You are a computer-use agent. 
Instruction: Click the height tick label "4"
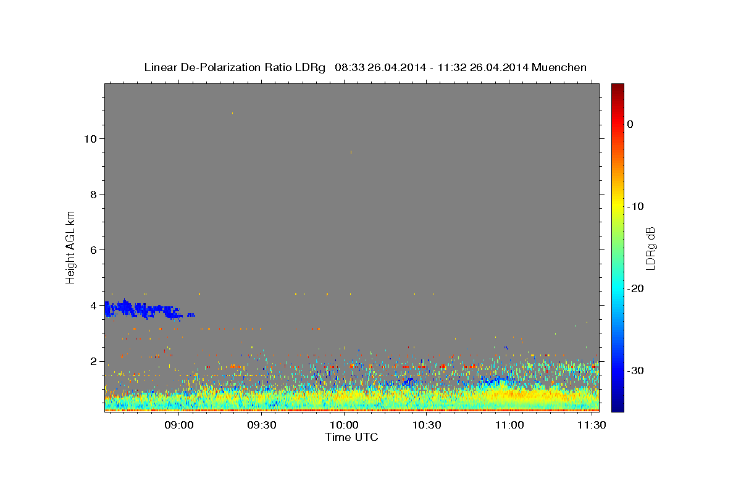[92, 305]
